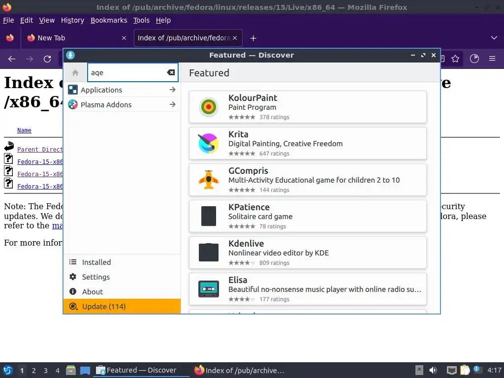Switch to virtual desktop 3
The width and height of the screenshot is (504, 378).
pyautogui.click(x=46, y=371)
